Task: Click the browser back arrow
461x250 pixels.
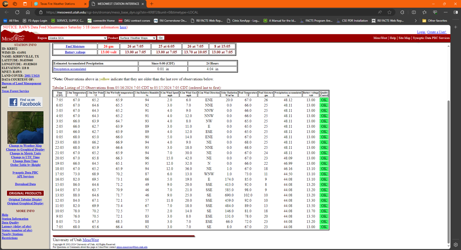Action: 7,12
